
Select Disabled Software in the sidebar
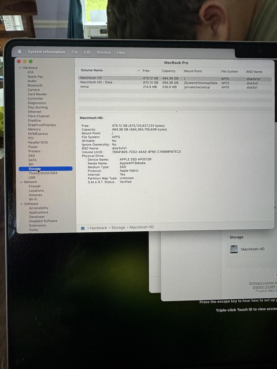click(x=43, y=221)
